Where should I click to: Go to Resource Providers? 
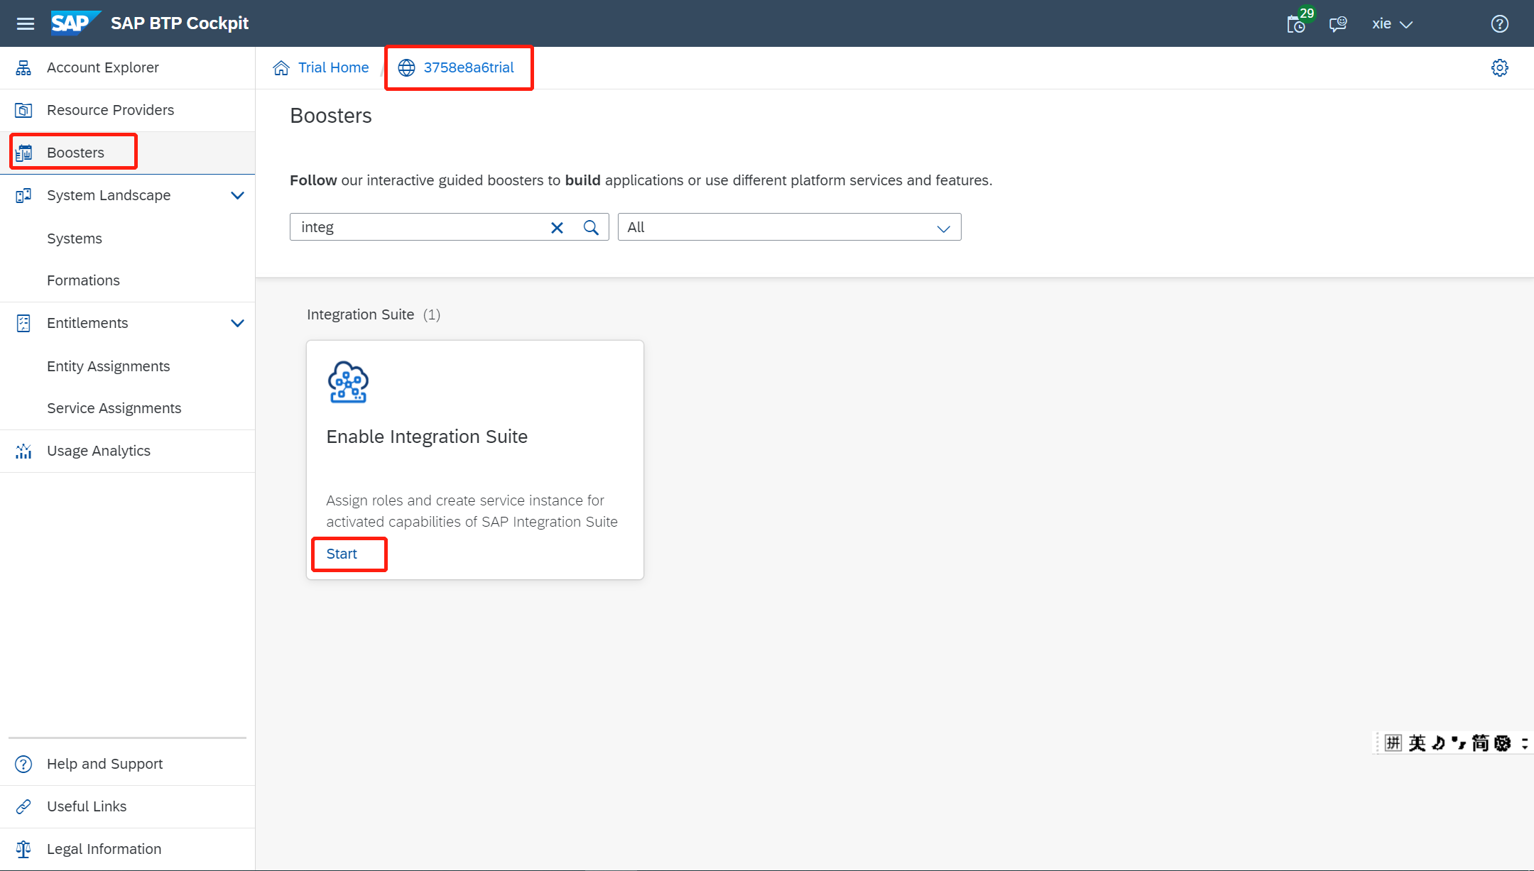click(x=128, y=110)
